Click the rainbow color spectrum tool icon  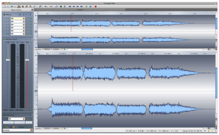[x=23, y=7]
